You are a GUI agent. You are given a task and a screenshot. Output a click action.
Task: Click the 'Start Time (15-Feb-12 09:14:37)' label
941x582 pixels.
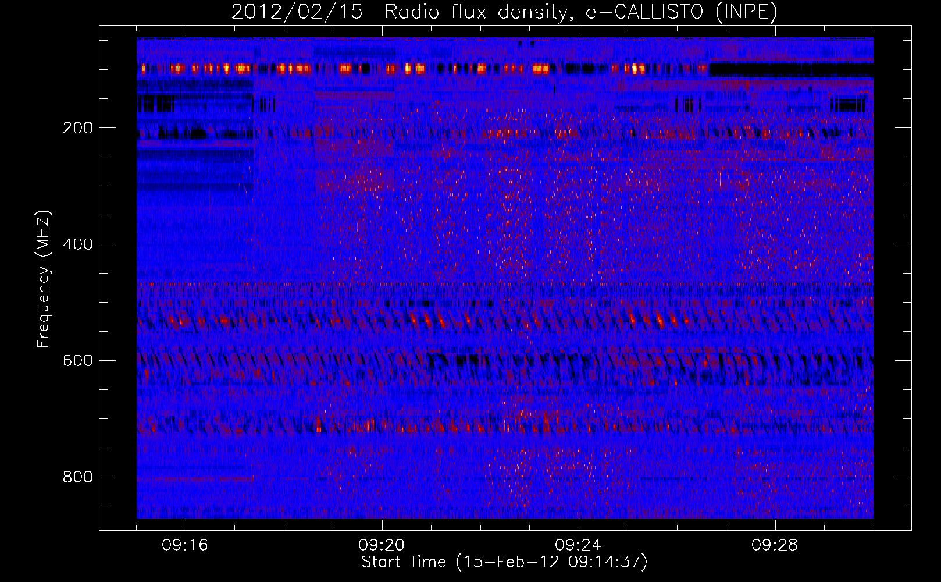504,562
